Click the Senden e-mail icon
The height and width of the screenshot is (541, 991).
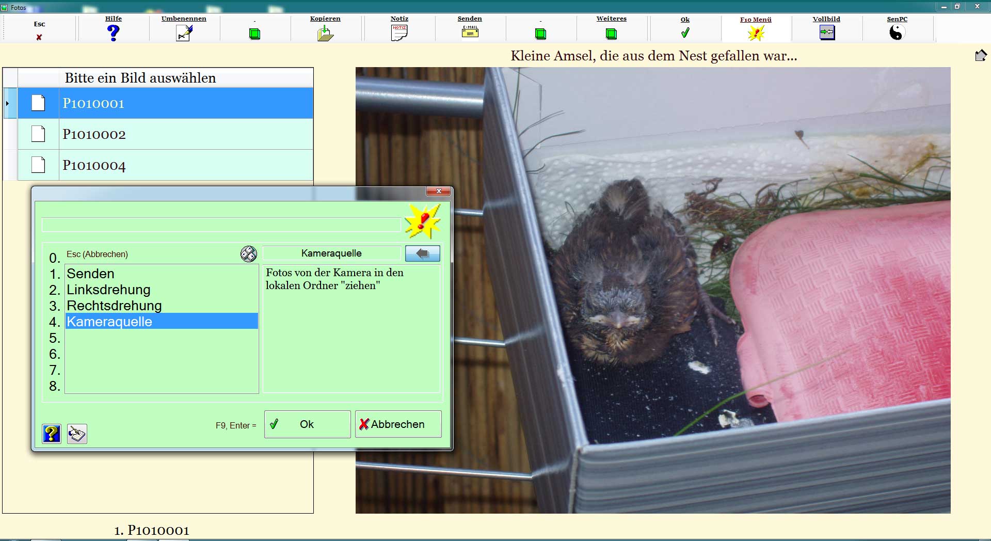470,32
